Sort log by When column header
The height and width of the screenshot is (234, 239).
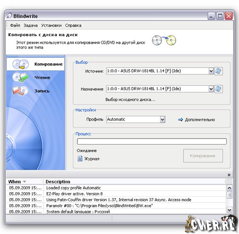25,182
